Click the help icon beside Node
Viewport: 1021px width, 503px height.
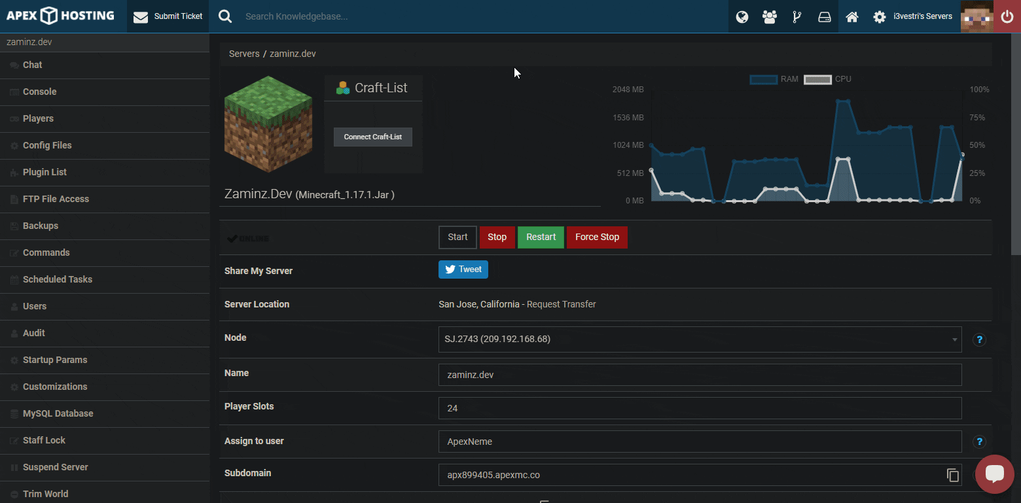click(x=979, y=339)
